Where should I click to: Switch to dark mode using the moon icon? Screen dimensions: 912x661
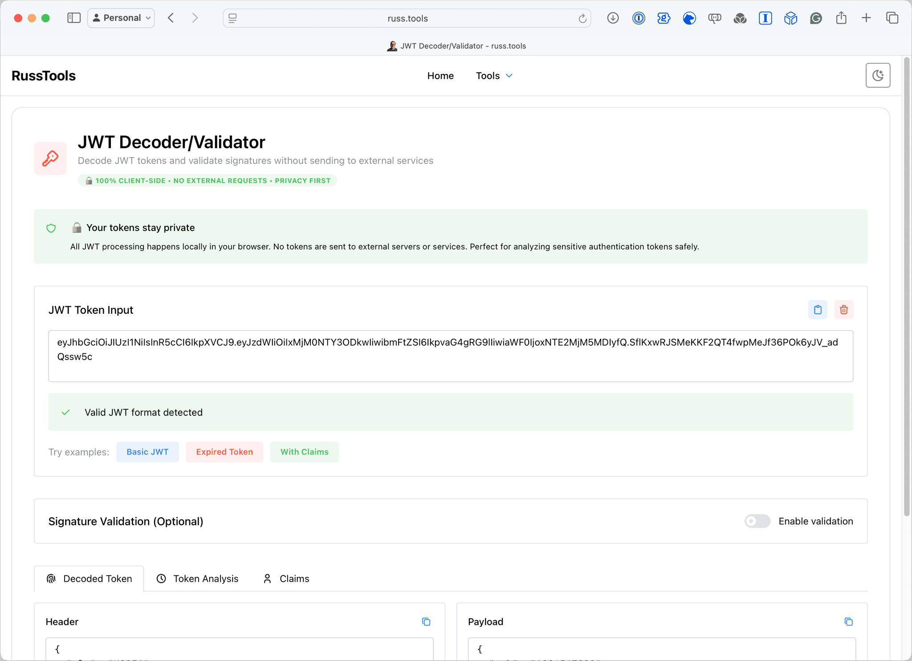tap(878, 75)
